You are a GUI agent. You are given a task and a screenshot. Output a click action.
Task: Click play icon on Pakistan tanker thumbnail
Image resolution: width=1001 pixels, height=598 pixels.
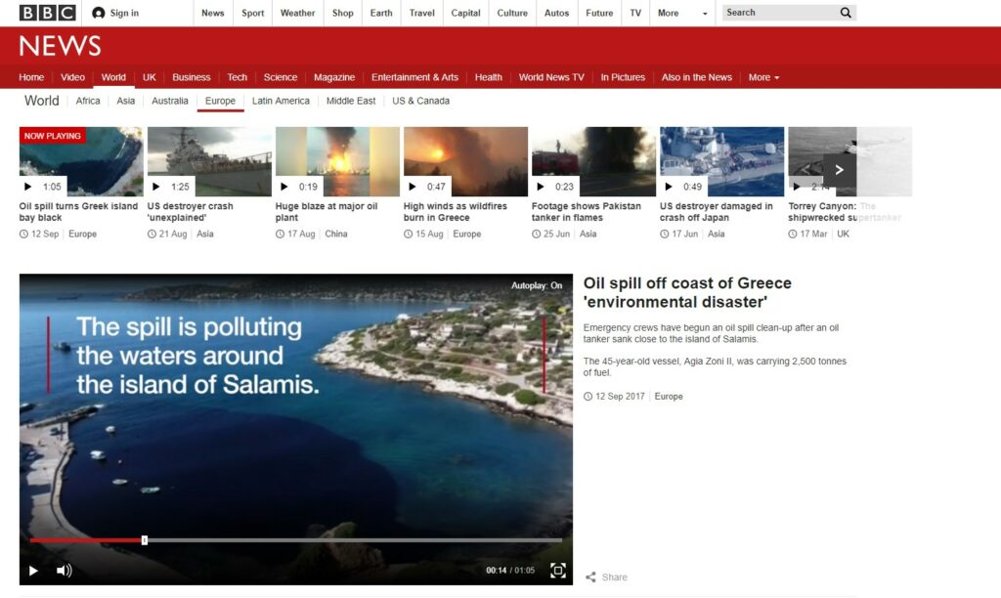541,187
